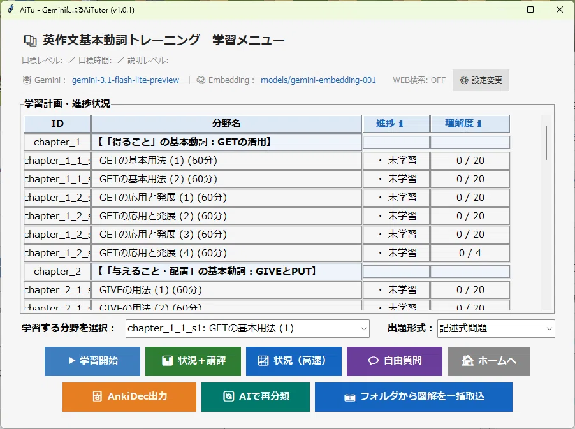
Task: Click the 進捗 column header
Action: tap(396, 124)
